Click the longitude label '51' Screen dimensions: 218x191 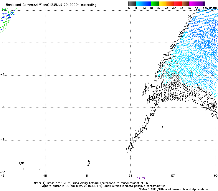coord(87,176)
